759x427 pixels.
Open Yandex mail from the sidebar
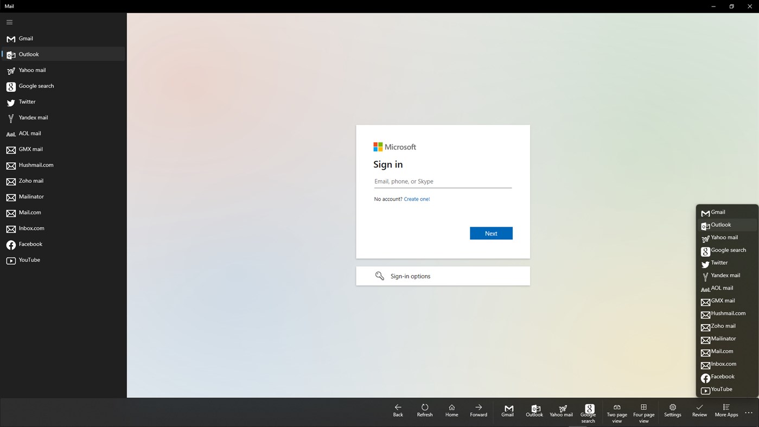[x=33, y=117]
